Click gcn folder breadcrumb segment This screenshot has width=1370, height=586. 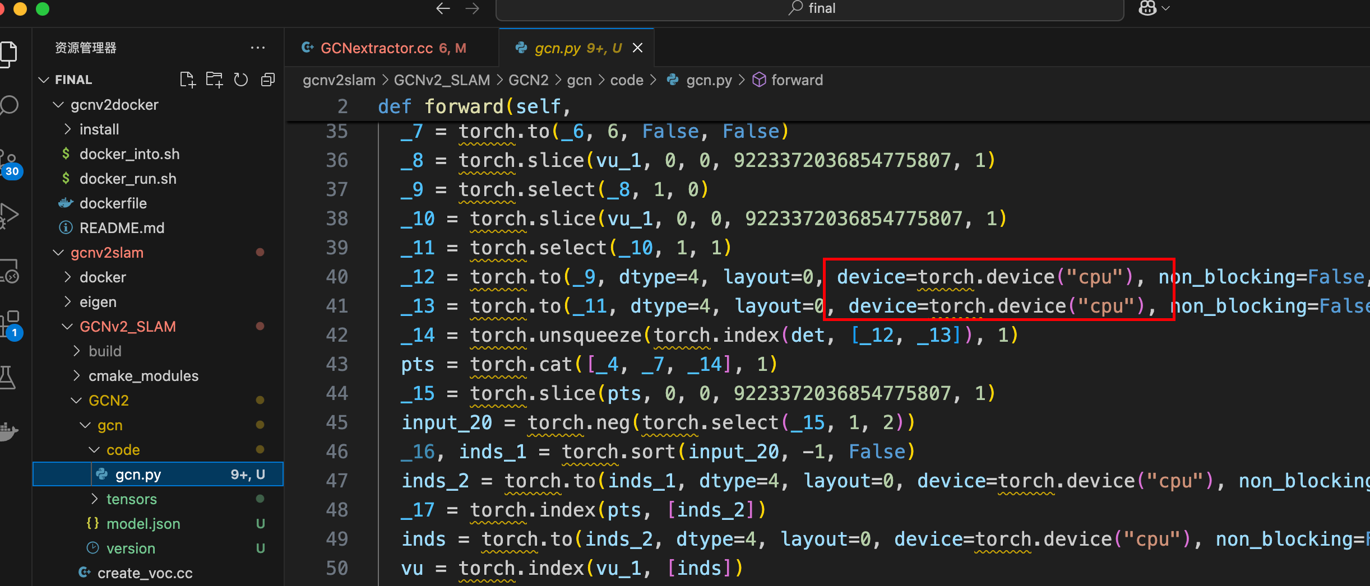click(579, 80)
